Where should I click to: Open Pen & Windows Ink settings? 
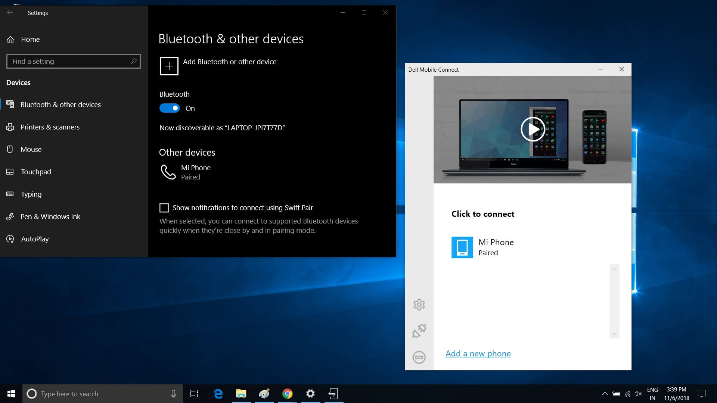pyautogui.click(x=51, y=216)
